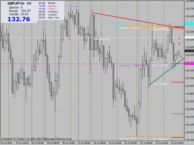Click the 22 Jul 16:00 time label
The width and height of the screenshot is (194, 145).
162,143
